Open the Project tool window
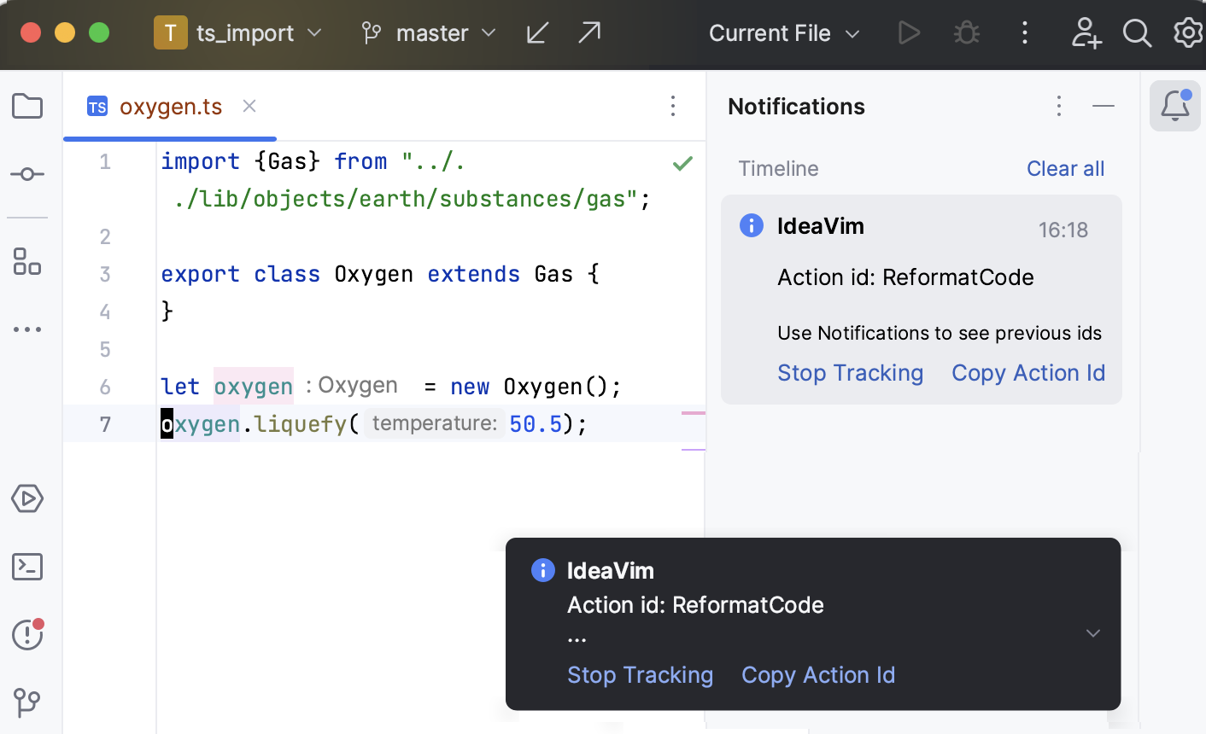 26,106
